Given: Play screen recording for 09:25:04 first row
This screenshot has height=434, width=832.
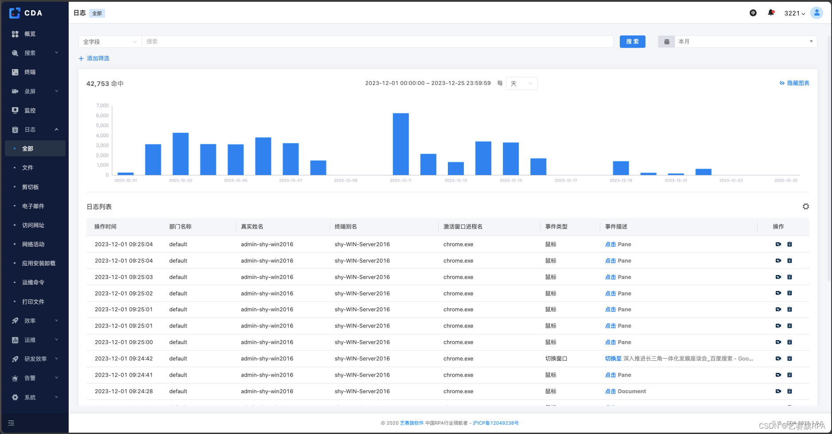Looking at the screenshot, I should pos(778,244).
